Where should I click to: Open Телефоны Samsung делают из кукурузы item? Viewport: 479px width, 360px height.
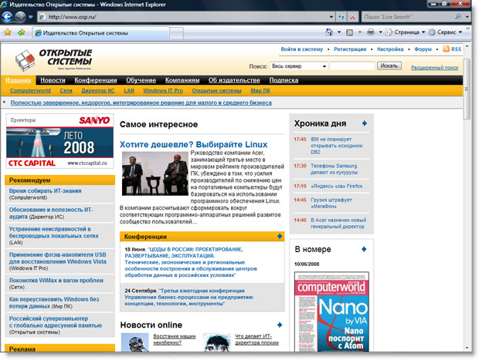click(x=334, y=169)
